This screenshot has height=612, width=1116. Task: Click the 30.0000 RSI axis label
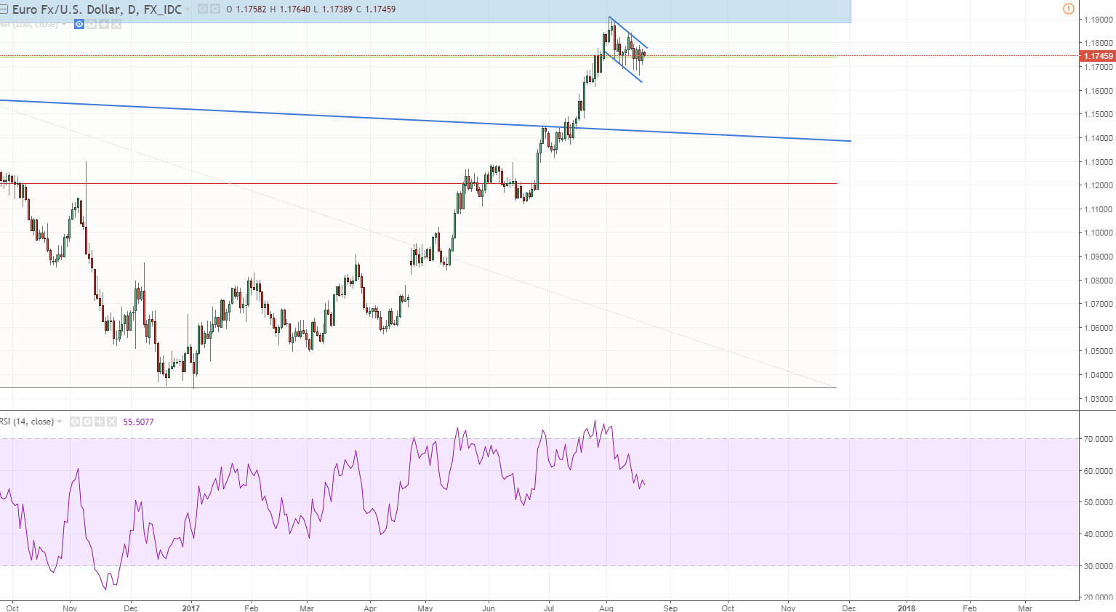pos(1098,566)
